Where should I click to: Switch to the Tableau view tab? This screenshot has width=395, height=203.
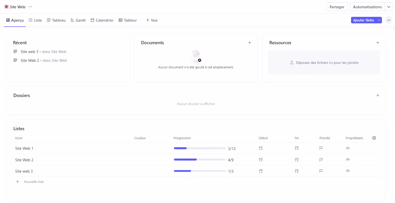[56, 20]
